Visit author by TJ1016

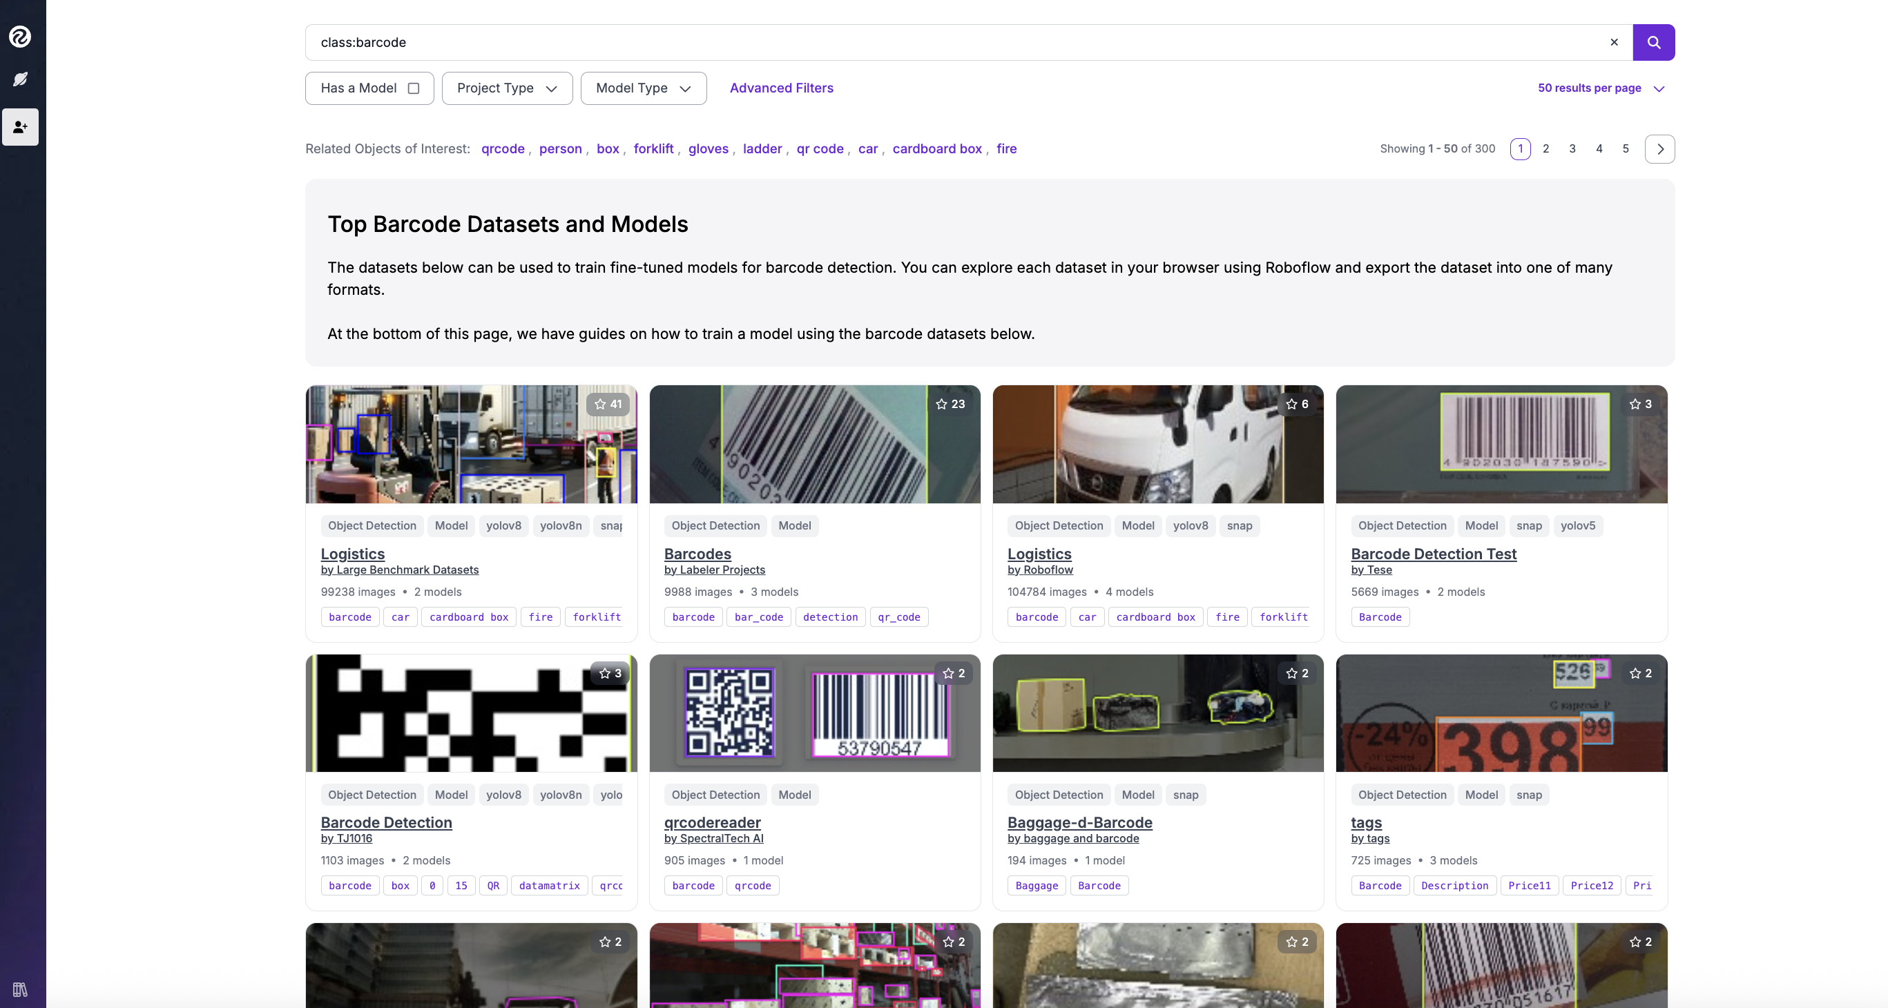pos(346,838)
